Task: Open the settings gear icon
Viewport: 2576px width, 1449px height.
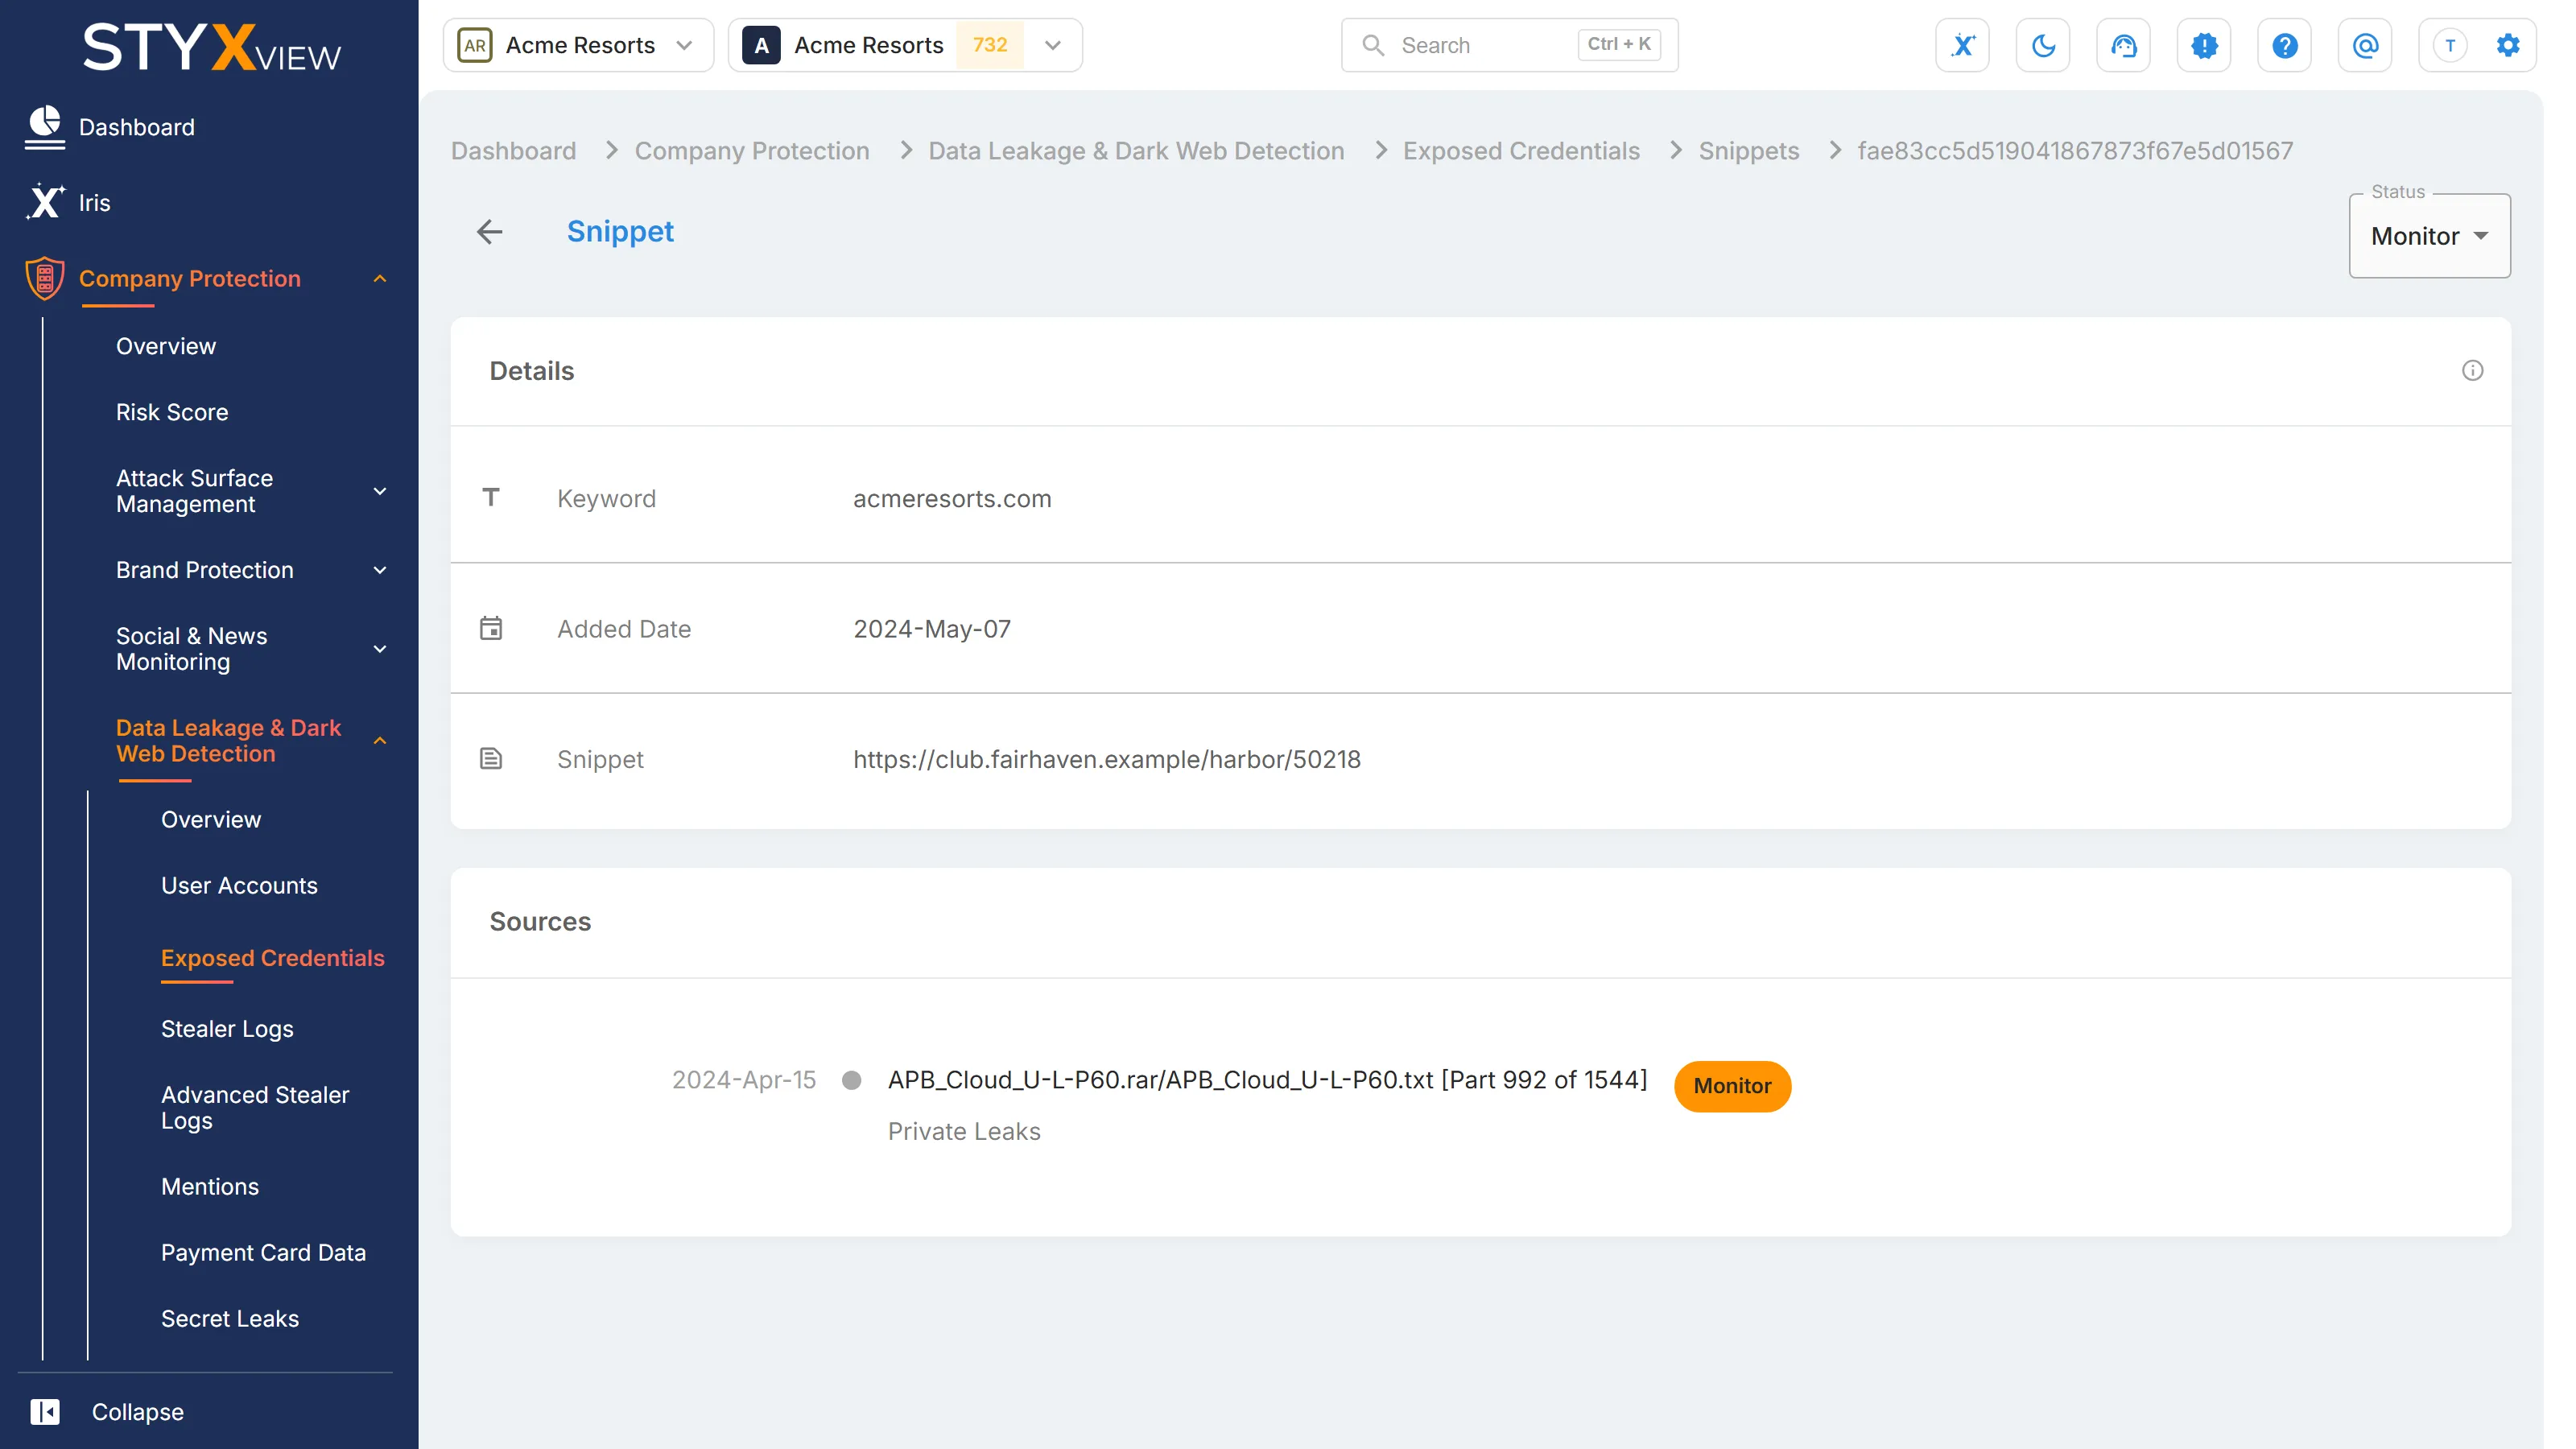Action: coord(2508,45)
